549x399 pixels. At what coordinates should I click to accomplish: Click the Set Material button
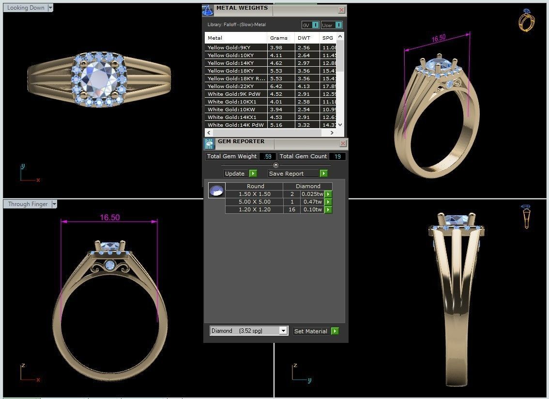pos(312,331)
